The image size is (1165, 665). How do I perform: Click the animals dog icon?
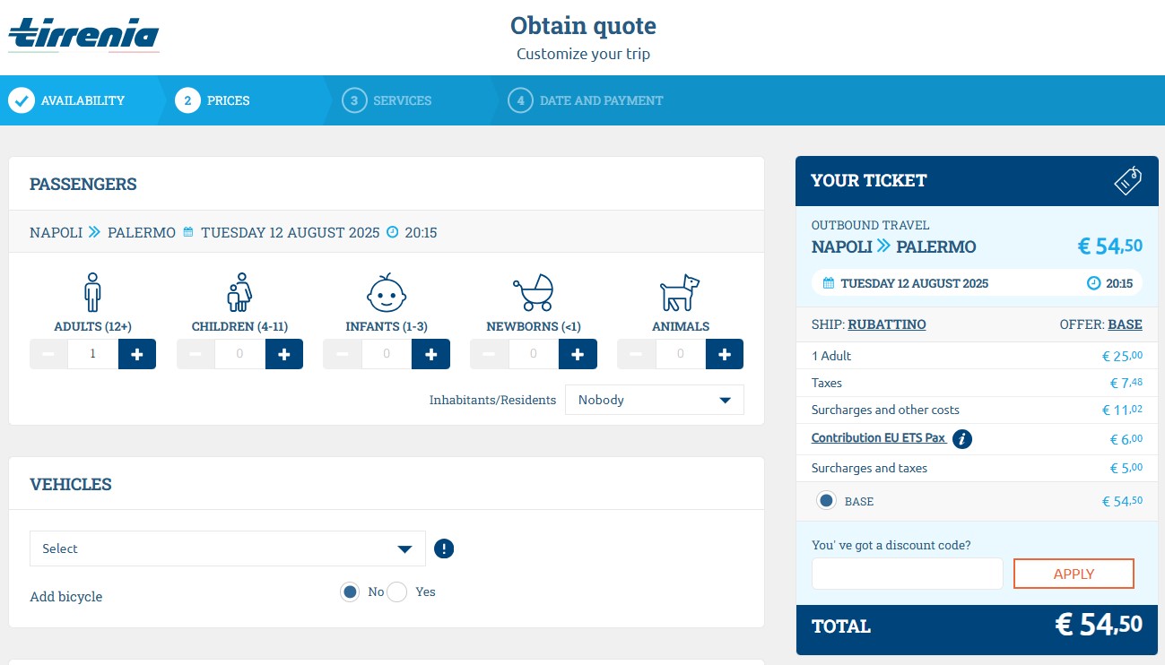click(x=680, y=293)
